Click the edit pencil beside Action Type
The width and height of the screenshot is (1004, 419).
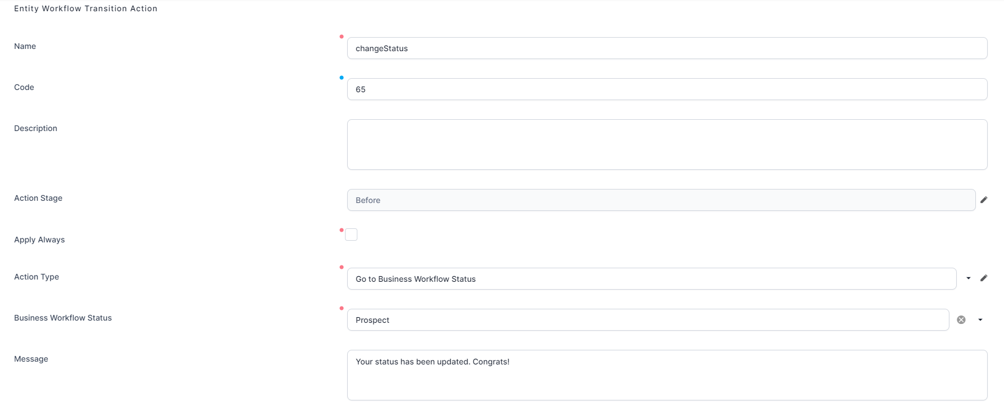(984, 278)
